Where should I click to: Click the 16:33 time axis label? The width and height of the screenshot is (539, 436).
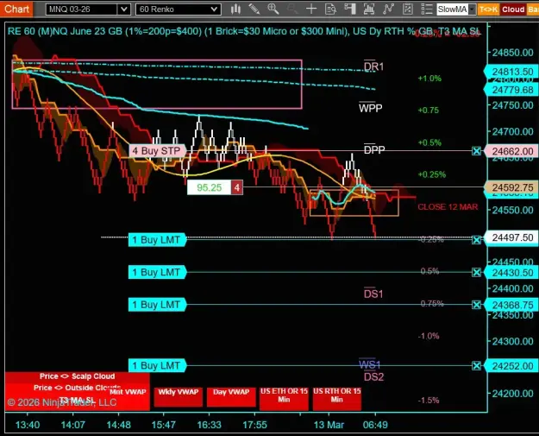[x=209, y=425]
